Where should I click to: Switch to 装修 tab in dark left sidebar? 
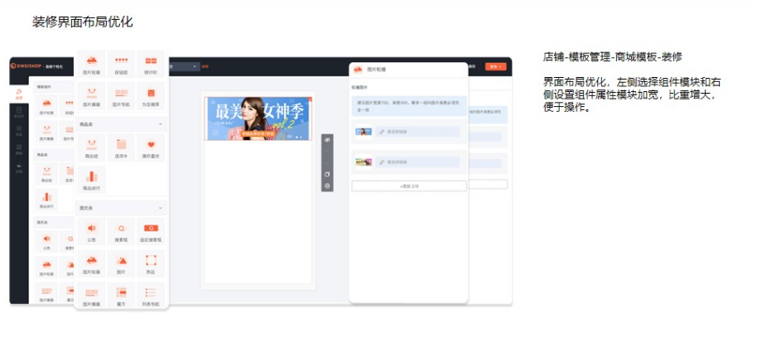coord(19,93)
